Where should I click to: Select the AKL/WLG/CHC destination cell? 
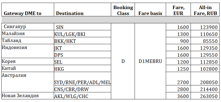tap(82, 96)
